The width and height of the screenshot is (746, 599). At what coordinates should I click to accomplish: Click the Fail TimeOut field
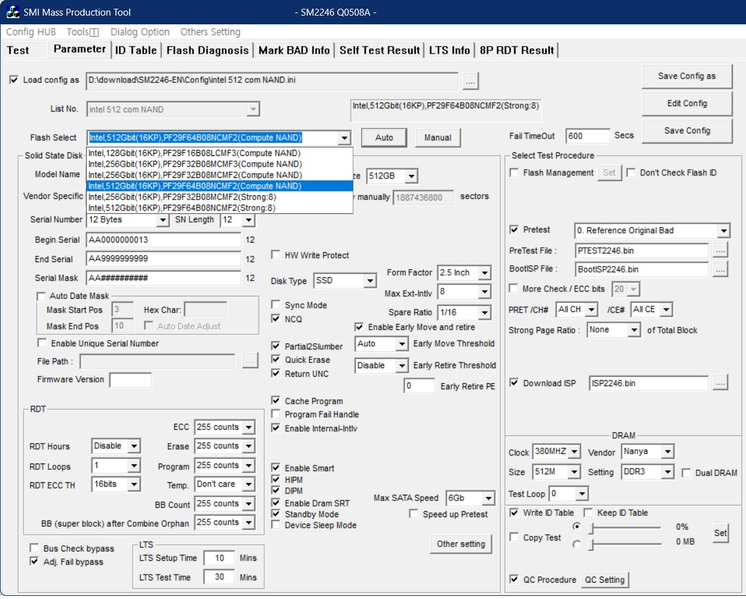tap(588, 135)
